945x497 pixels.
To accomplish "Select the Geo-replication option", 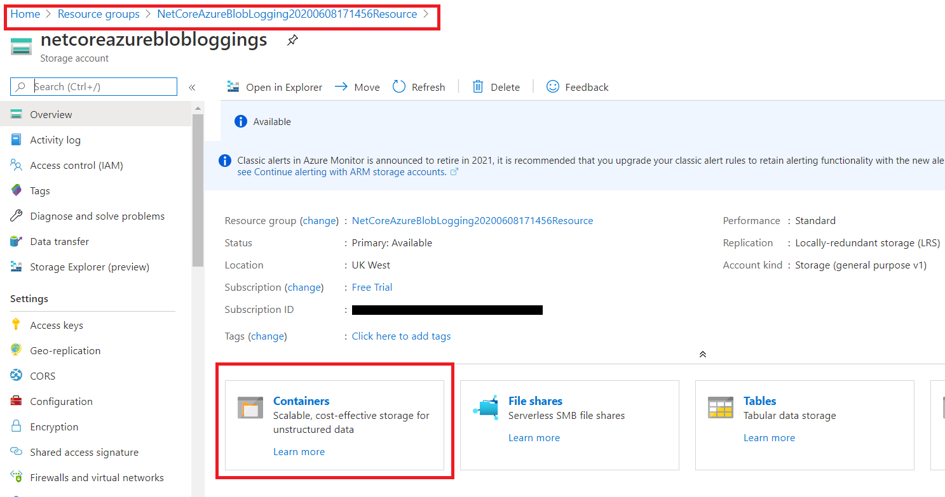I will tap(65, 350).
